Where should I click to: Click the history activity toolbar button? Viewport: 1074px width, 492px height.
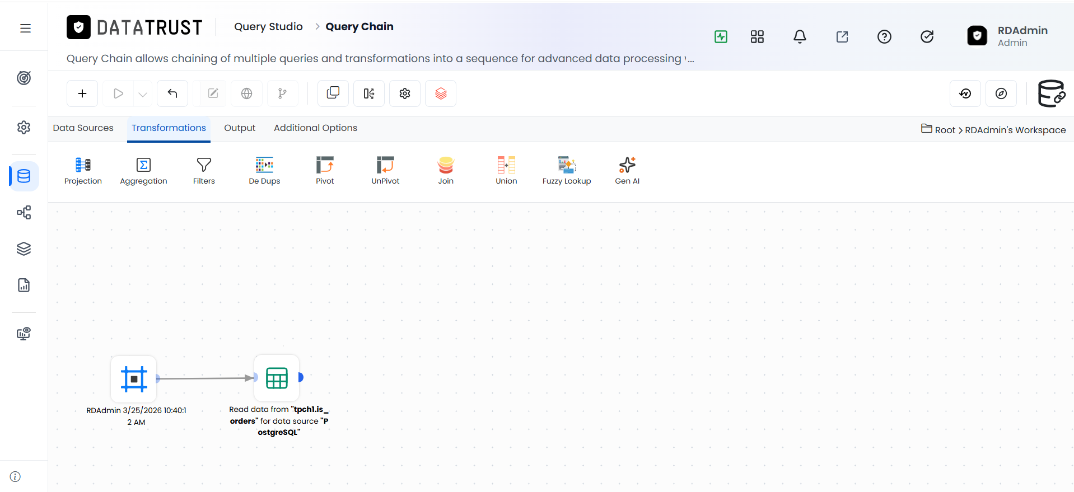pos(965,93)
